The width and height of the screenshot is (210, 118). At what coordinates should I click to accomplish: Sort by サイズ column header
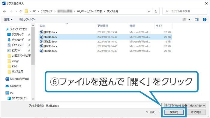click(x=159, y=26)
